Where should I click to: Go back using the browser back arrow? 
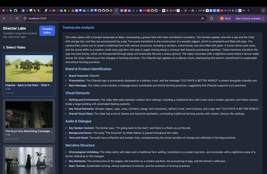[4, 19]
